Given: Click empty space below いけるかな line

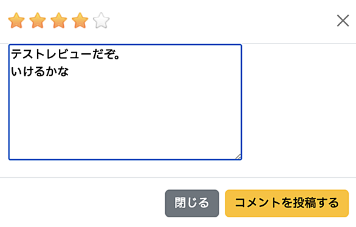Looking at the screenshot, I should click(x=125, y=117).
